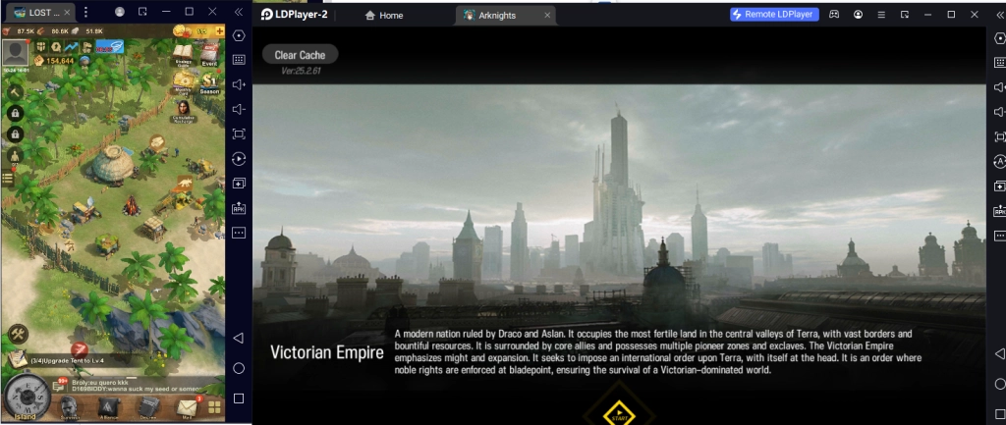1006x425 pixels.
Task: Open left sidebar settings hexagon icon
Action: click(239, 36)
